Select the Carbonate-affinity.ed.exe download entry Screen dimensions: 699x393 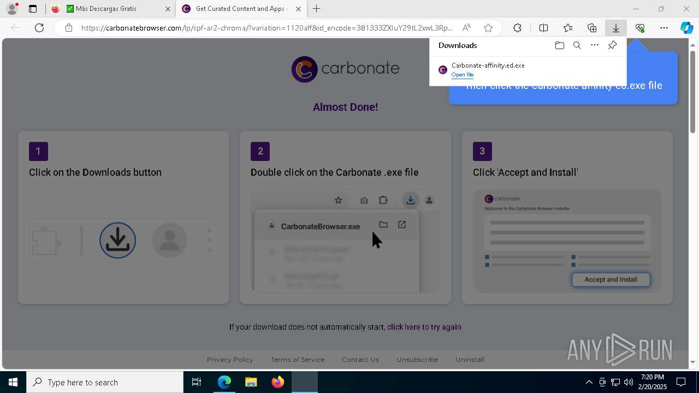click(x=528, y=70)
